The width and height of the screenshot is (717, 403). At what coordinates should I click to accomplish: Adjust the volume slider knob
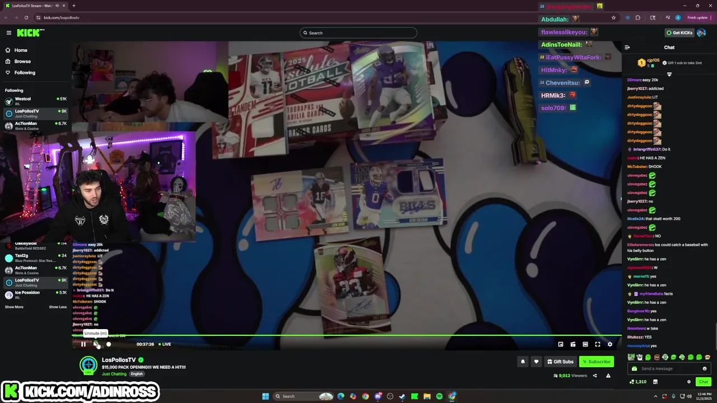pyautogui.click(x=109, y=344)
